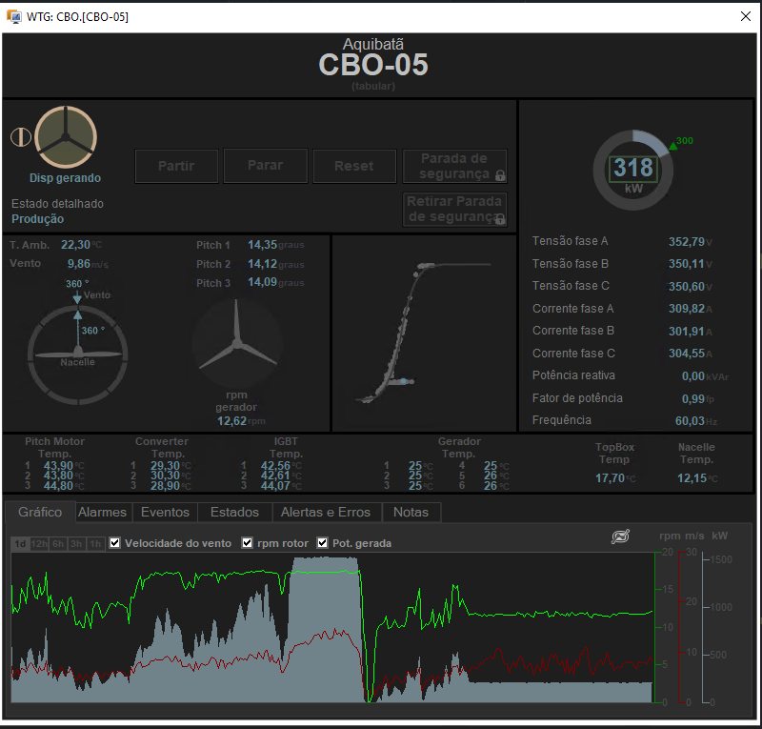Click the Parar button
Image resolution: width=762 pixels, height=729 pixels.
(266, 166)
